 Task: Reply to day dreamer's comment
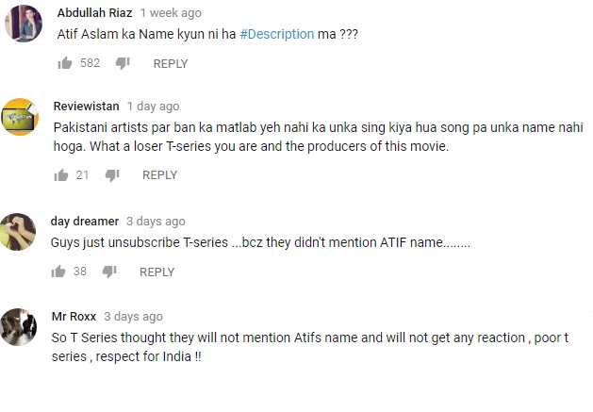click(156, 272)
